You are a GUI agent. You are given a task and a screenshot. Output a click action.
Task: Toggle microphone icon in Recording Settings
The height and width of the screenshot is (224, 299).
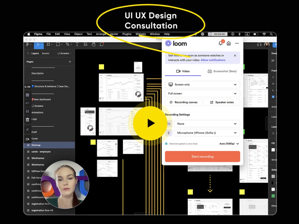169,133
